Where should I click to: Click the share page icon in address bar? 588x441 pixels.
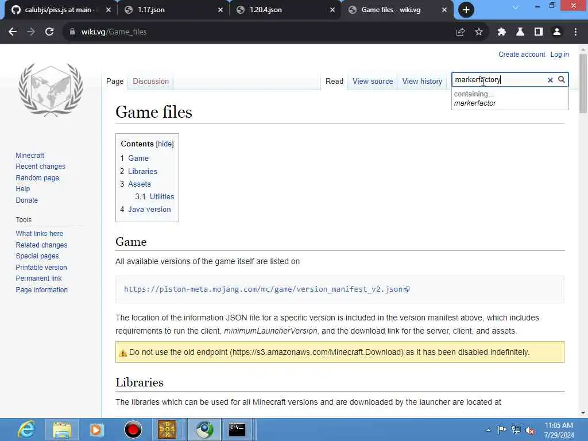(461, 32)
